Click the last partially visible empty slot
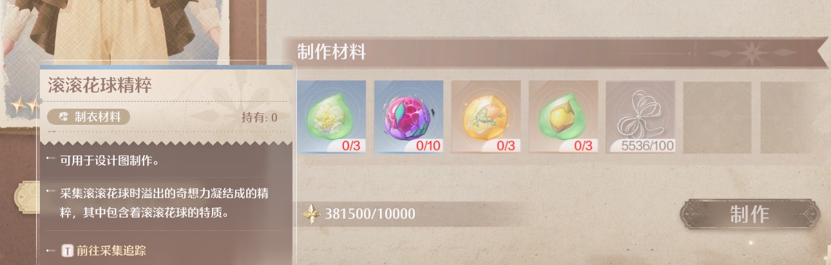 pyautogui.click(x=796, y=117)
